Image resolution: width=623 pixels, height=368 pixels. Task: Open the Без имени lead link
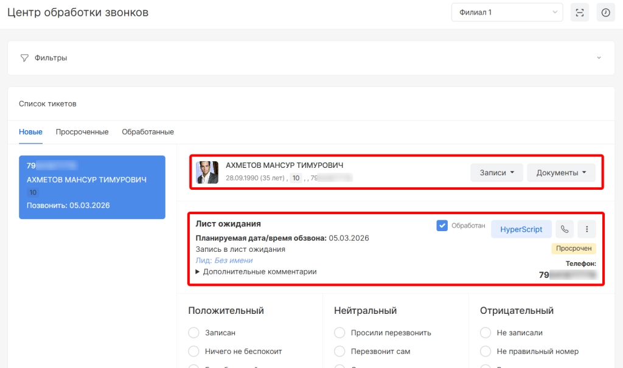coord(233,260)
